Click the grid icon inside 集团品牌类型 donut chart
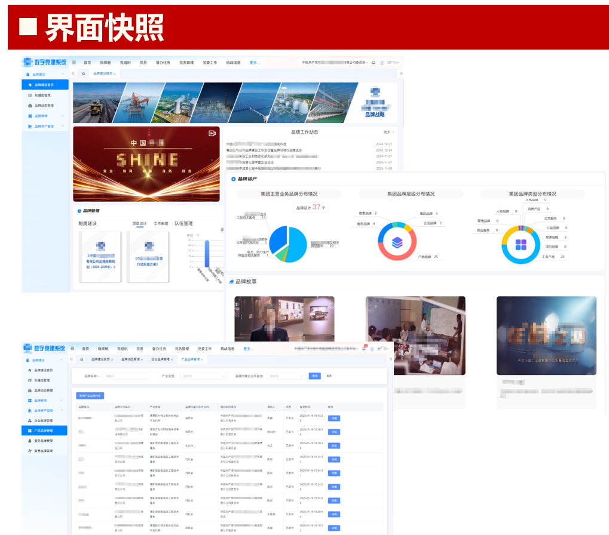This screenshot has height=535, width=609. tap(521, 244)
